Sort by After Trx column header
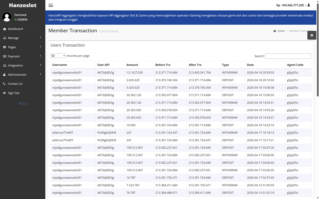 (x=204, y=65)
